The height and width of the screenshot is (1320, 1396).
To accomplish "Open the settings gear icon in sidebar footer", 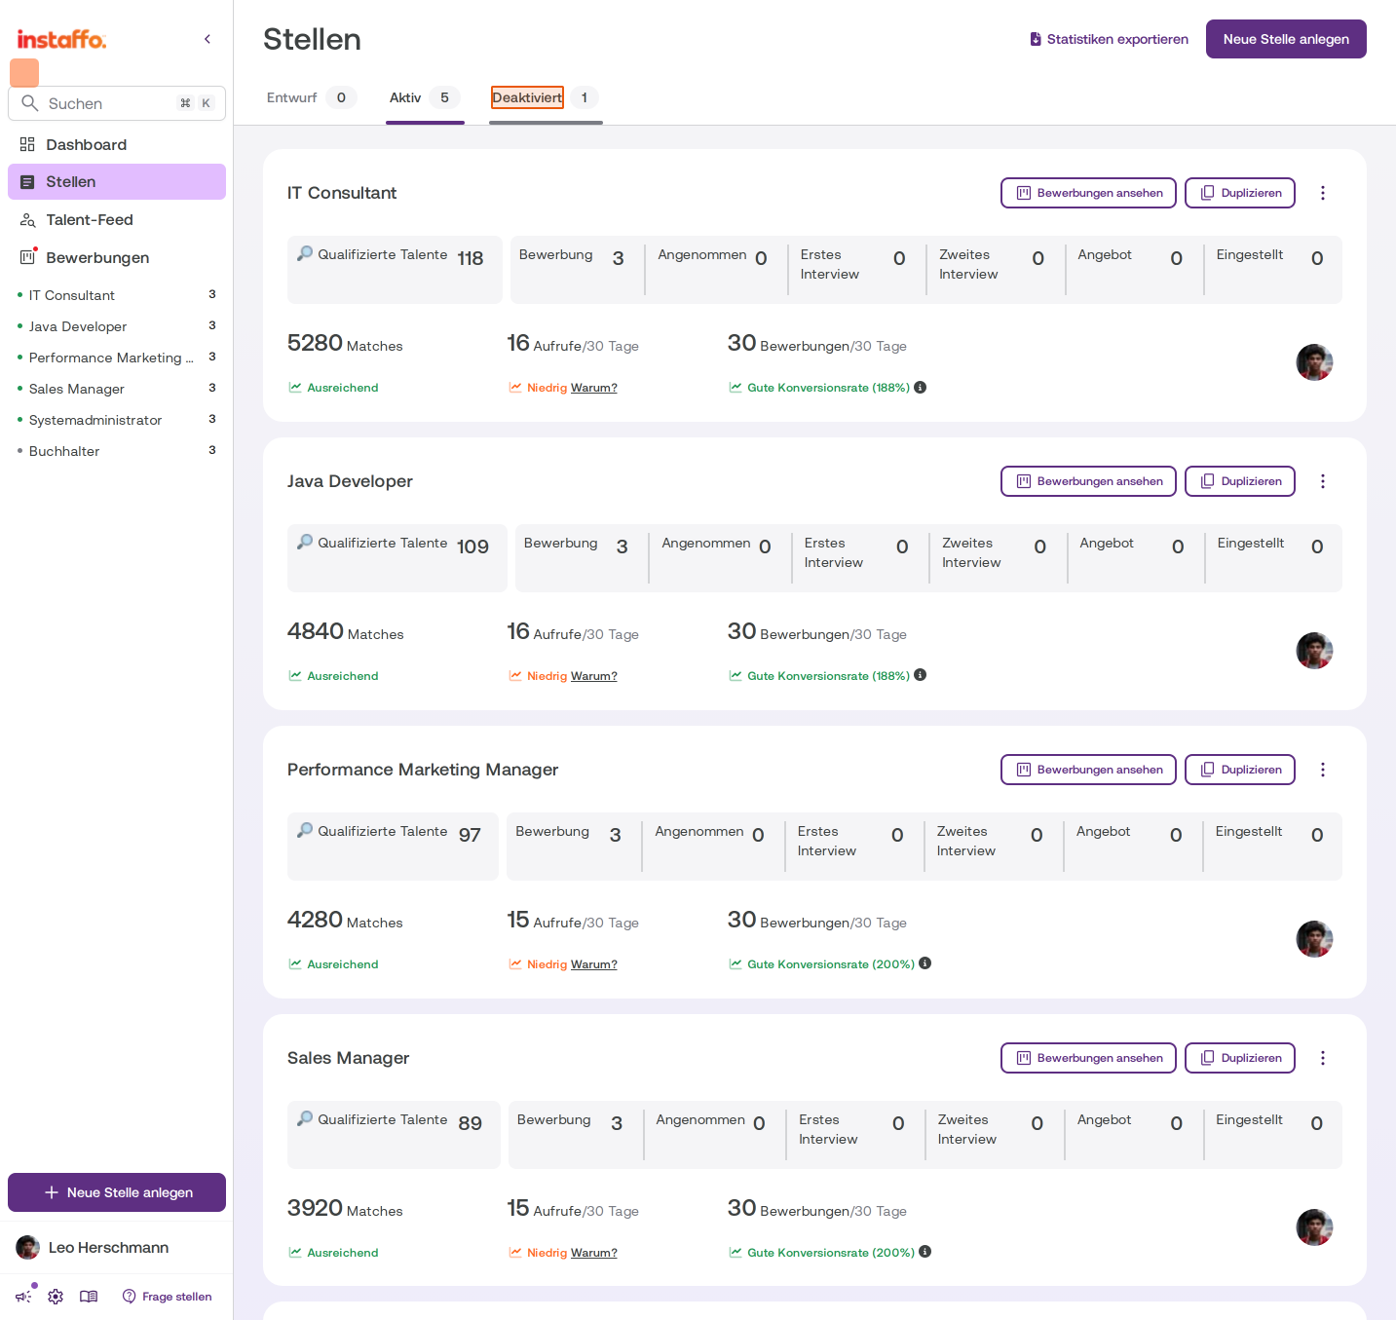I will coord(56,1297).
